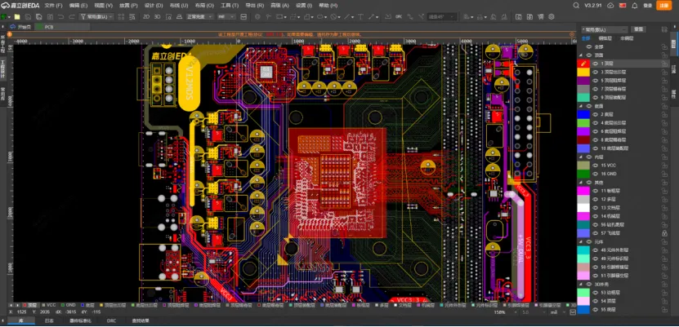Select the via/pad circular tool icon
The width and height of the screenshot is (679, 327).
pos(257,17)
